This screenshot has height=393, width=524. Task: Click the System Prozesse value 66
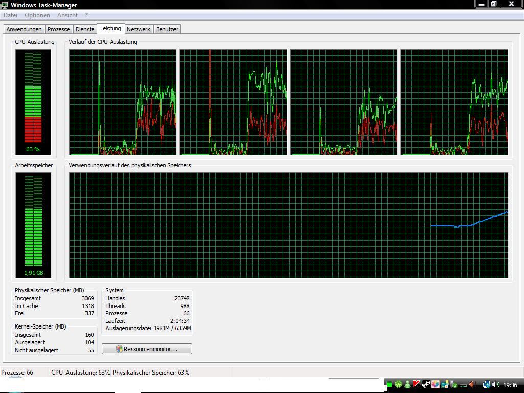186,314
